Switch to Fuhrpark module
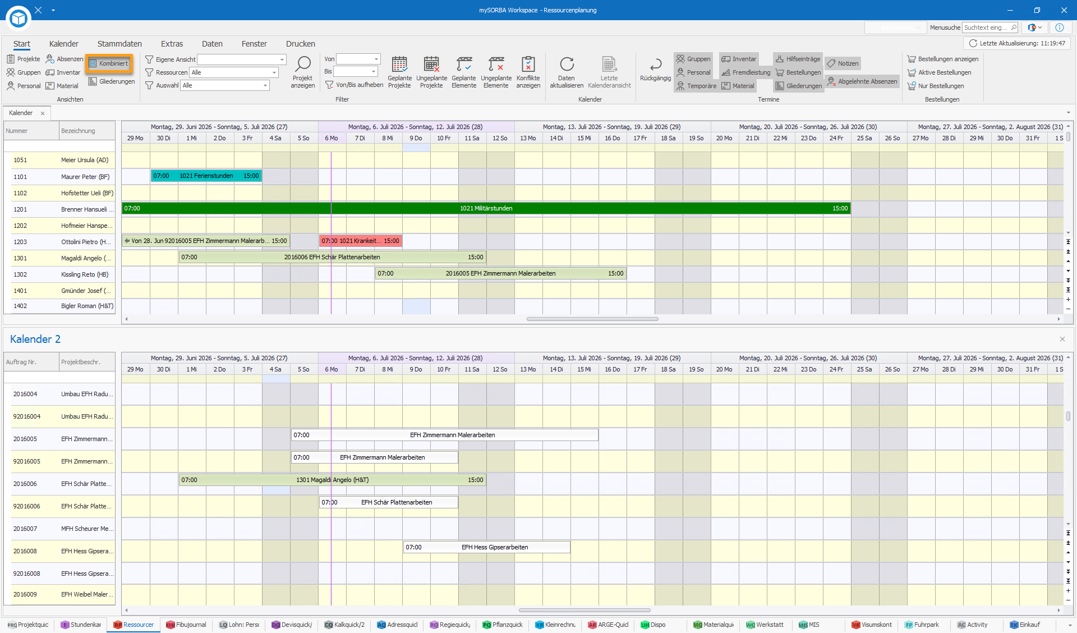Viewport: 1077px width, 633px height. tap(922, 625)
